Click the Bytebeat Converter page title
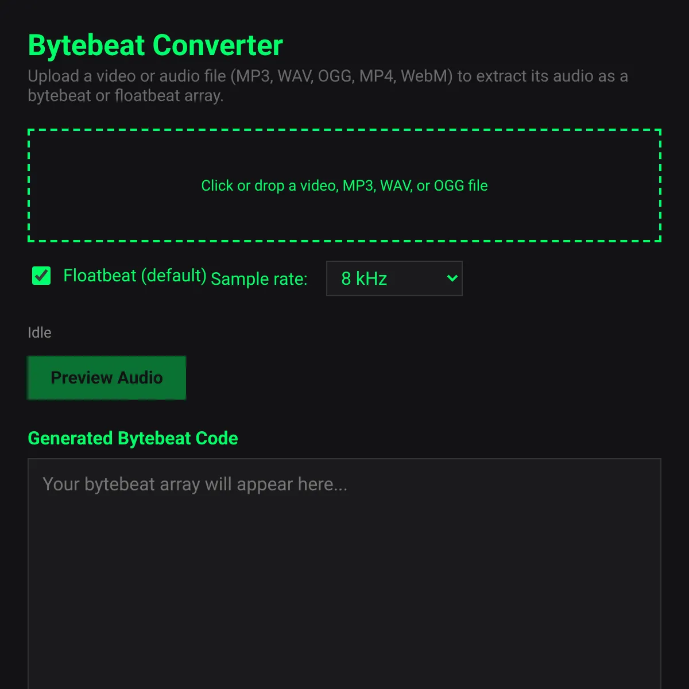The image size is (689, 689). 155,45
